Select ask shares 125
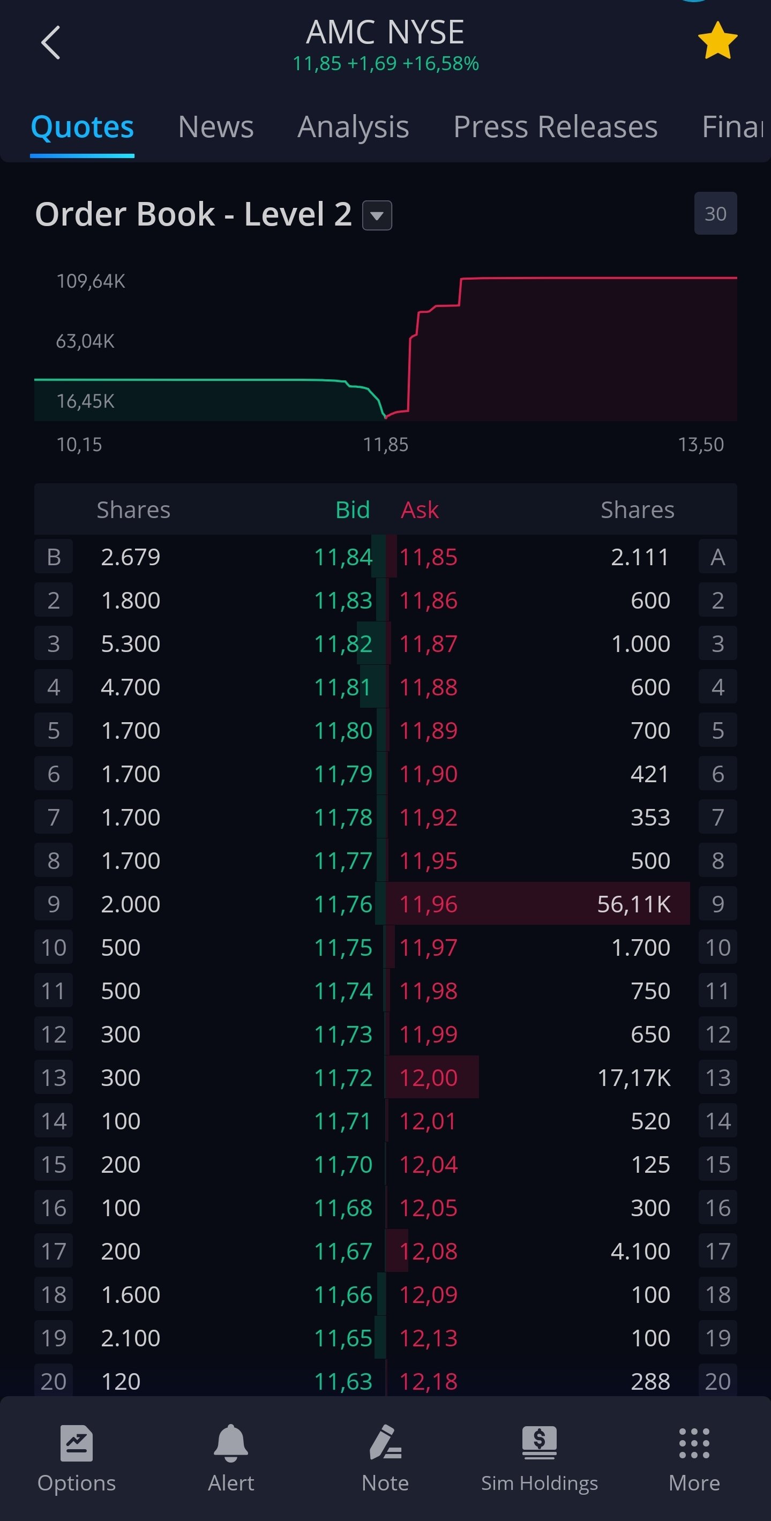The image size is (771, 1521). pos(650,1164)
